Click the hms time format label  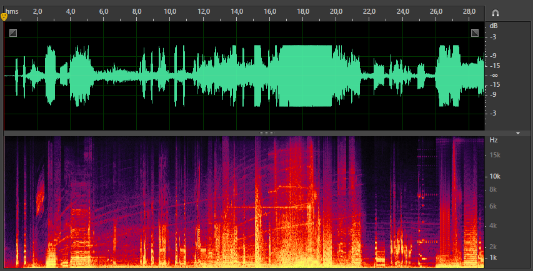click(x=12, y=12)
